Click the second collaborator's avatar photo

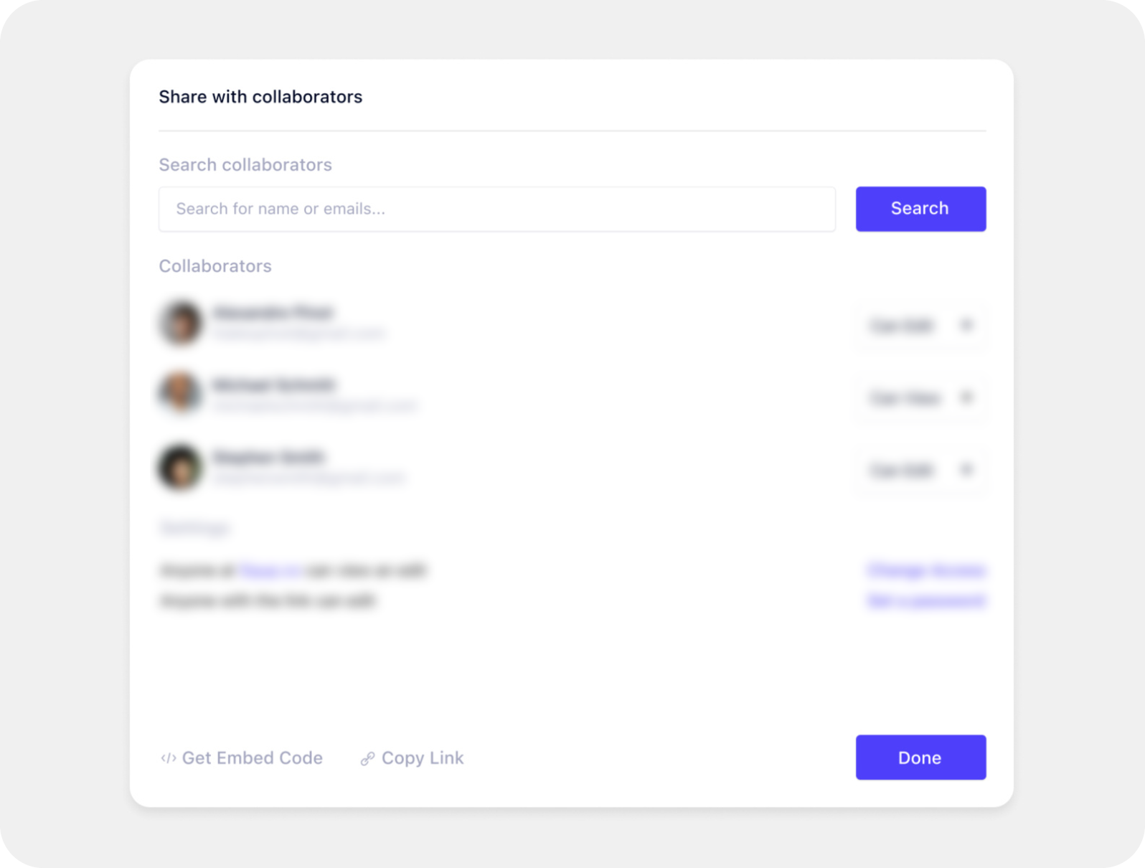pos(180,393)
